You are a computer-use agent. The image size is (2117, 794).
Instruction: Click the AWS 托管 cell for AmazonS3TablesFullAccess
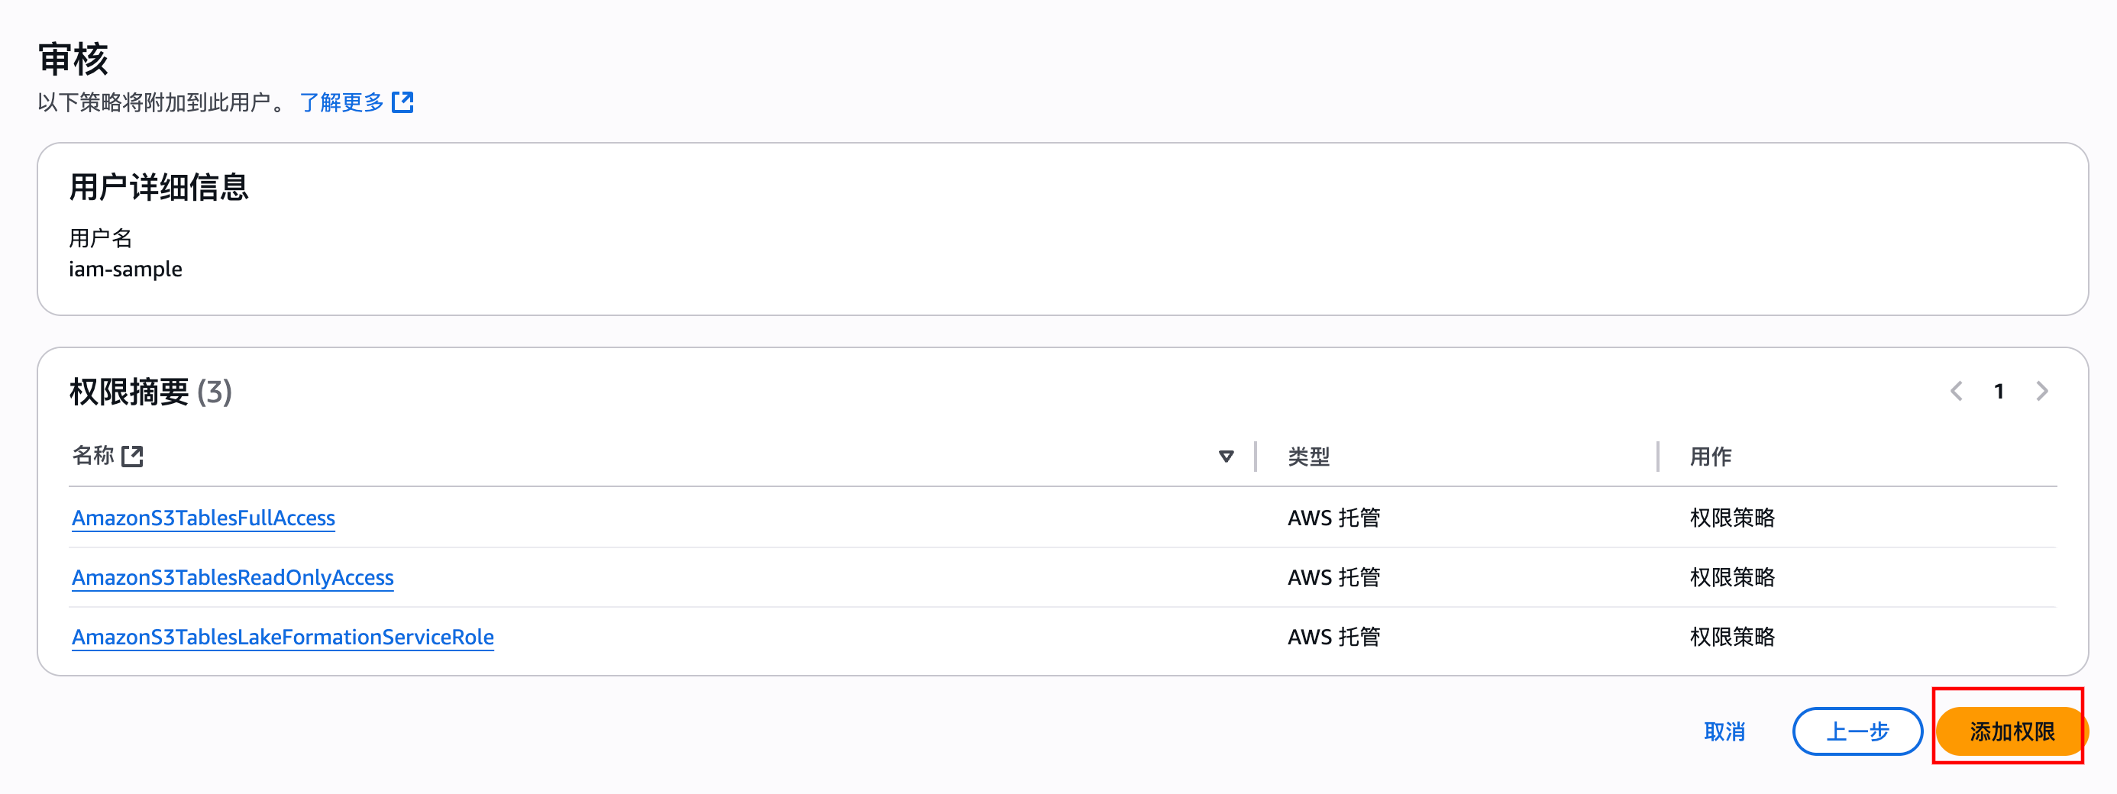[1333, 518]
